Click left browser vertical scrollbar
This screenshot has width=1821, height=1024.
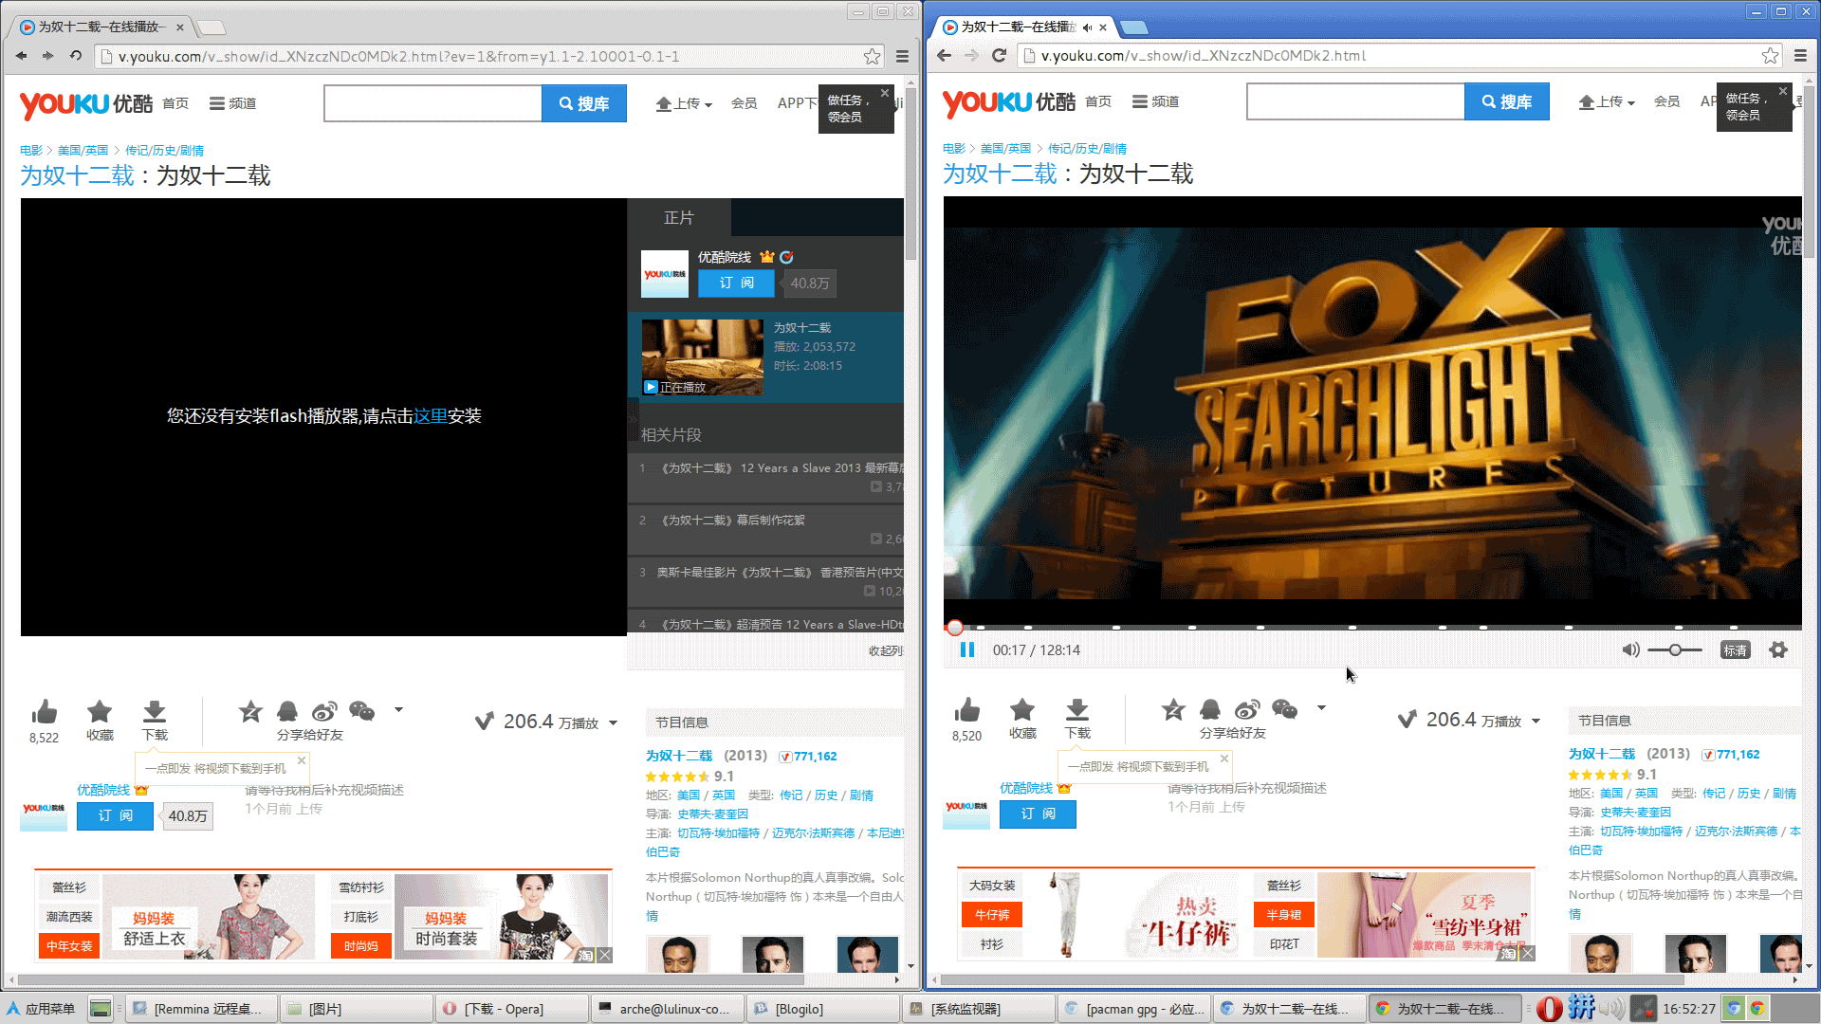click(x=910, y=174)
